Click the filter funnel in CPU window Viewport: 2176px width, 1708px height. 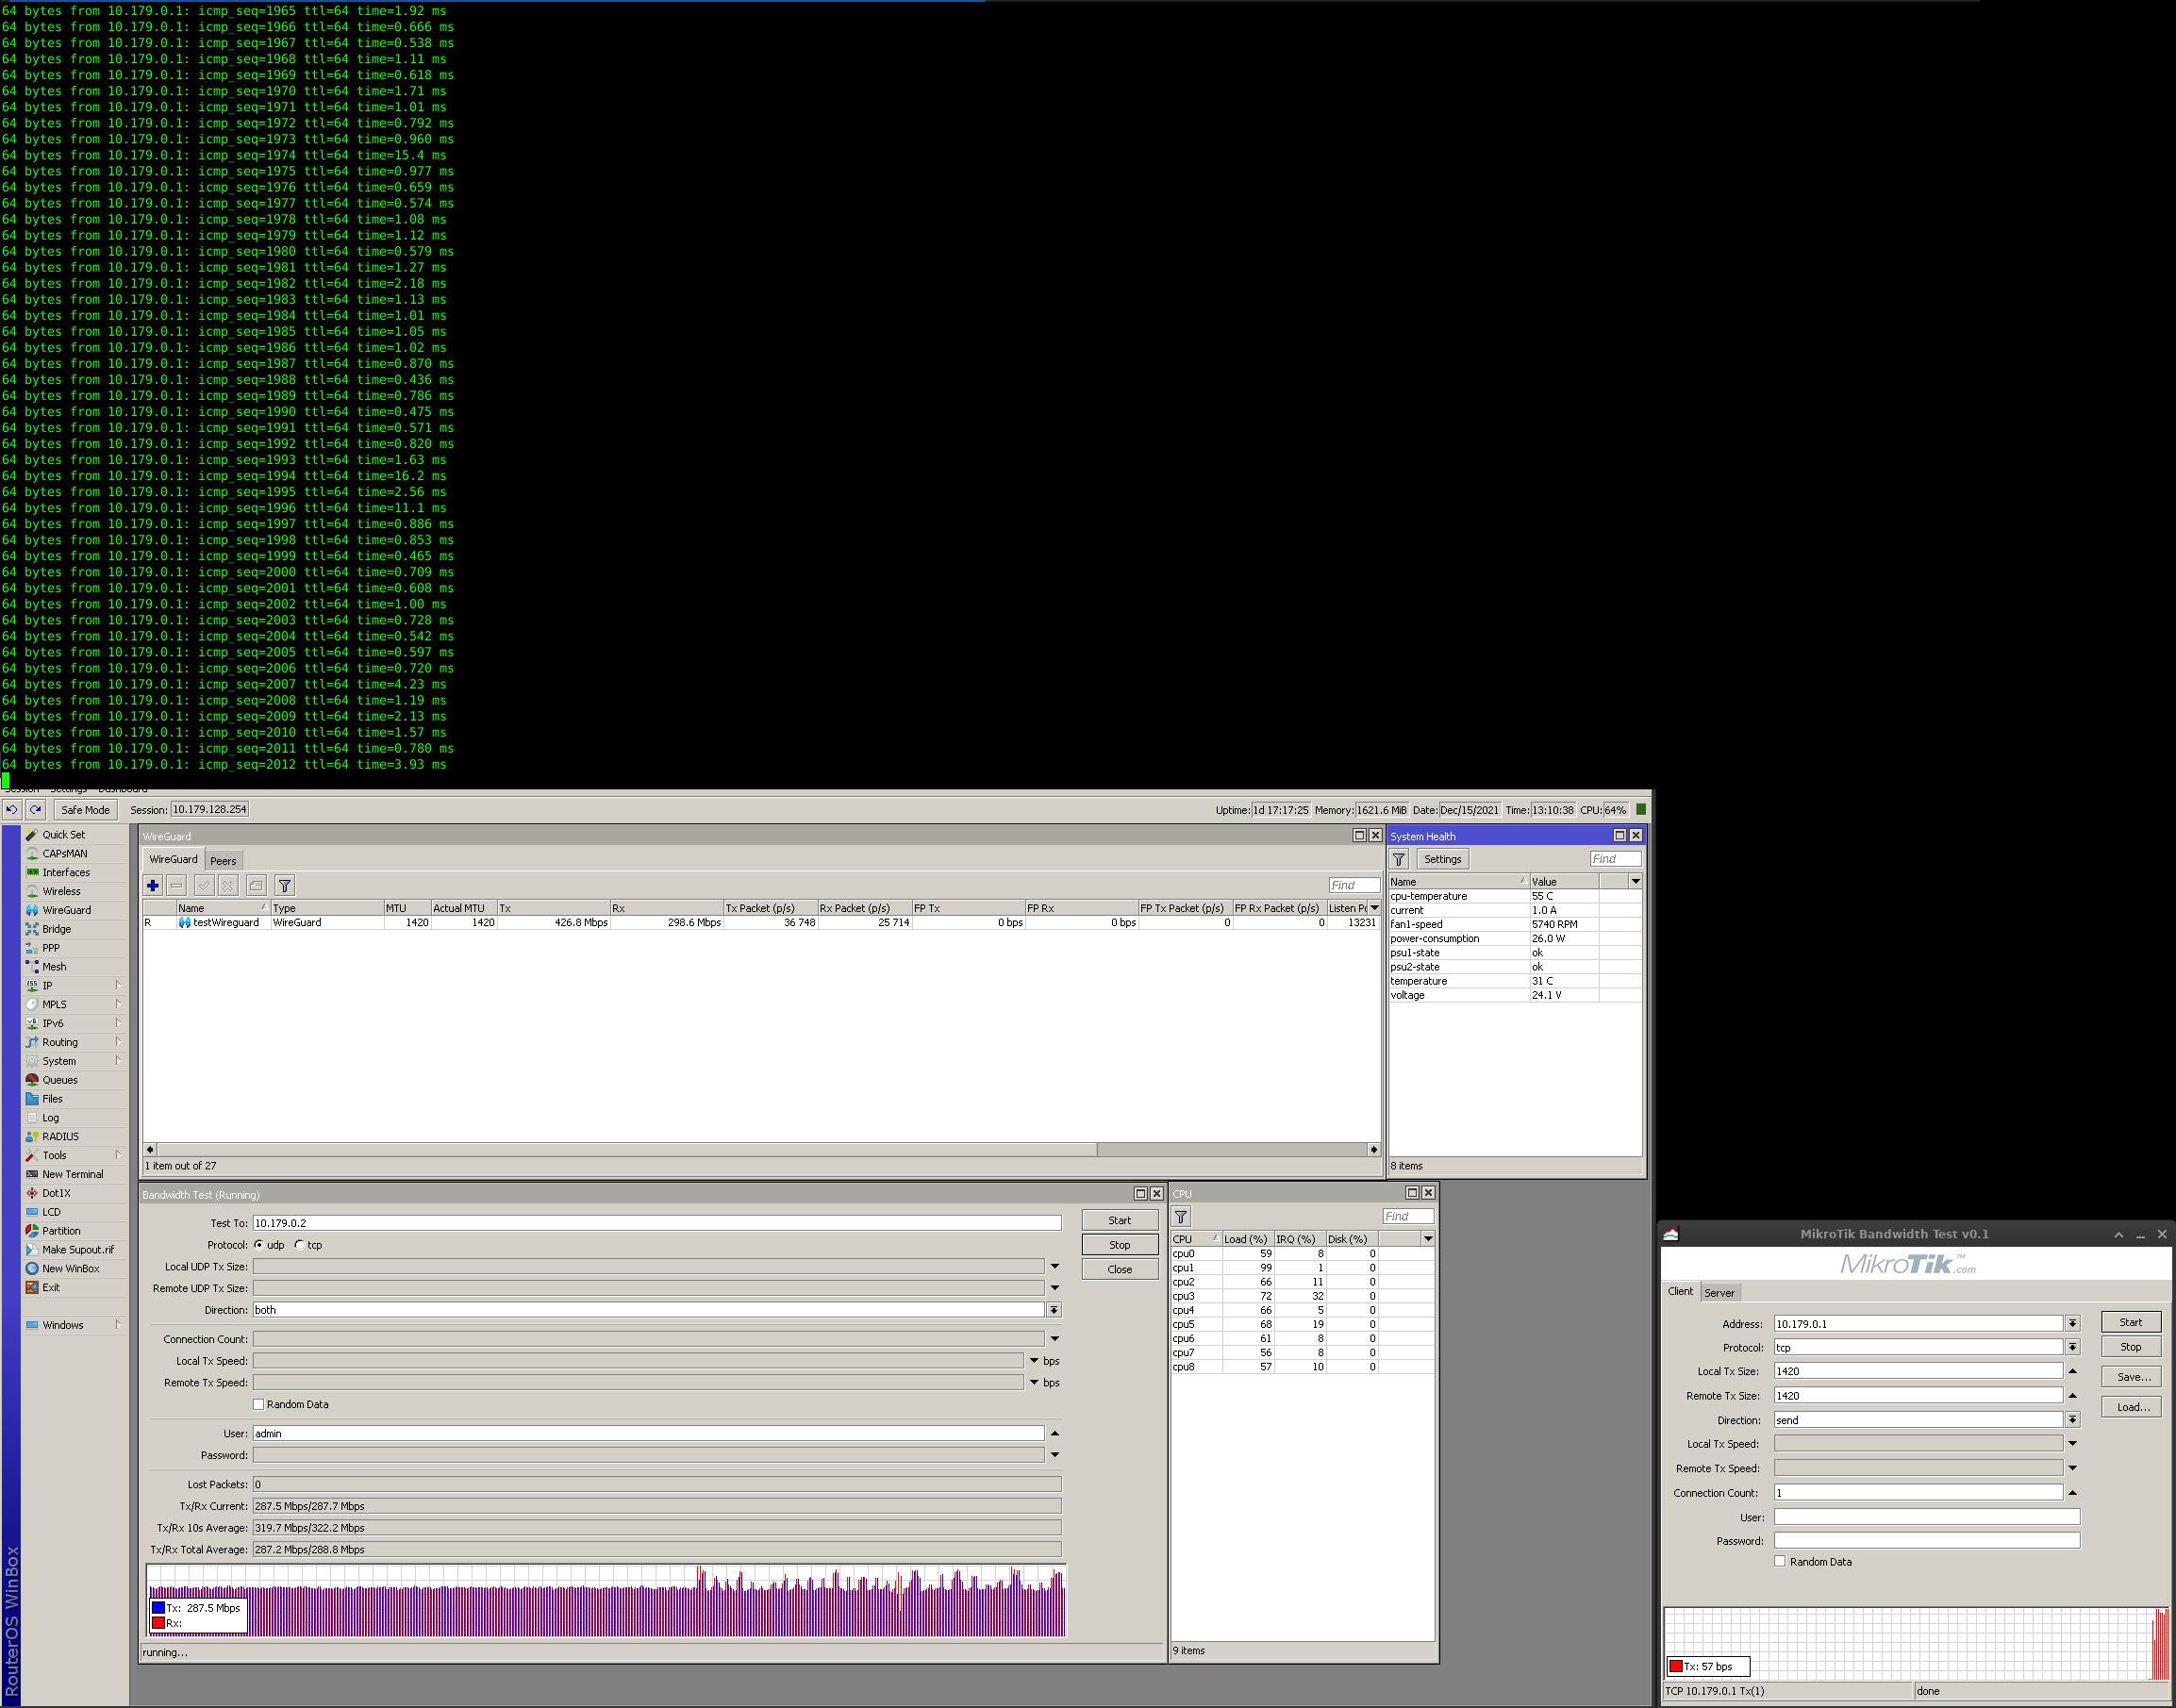pyautogui.click(x=1181, y=1217)
